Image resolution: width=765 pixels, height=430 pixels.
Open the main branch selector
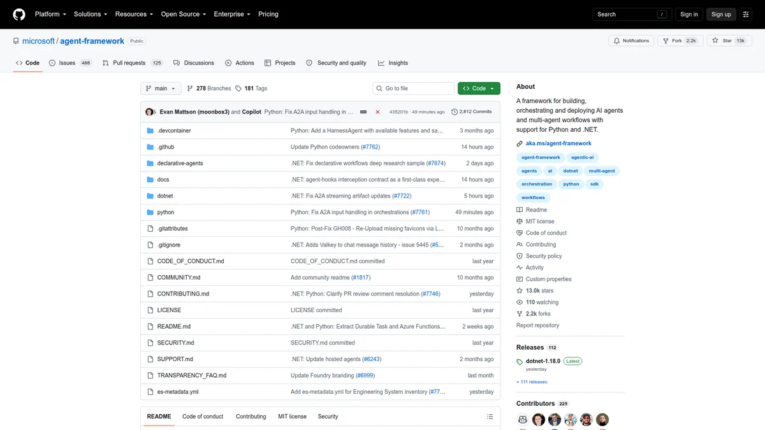tap(161, 89)
